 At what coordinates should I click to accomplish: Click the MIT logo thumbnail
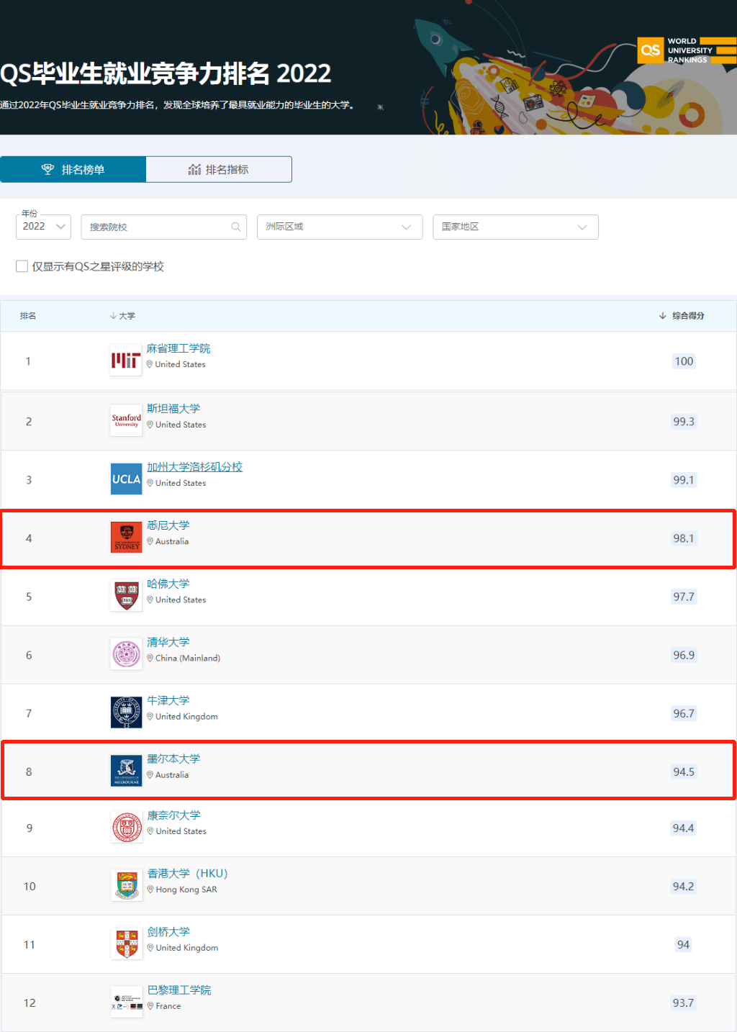126,361
